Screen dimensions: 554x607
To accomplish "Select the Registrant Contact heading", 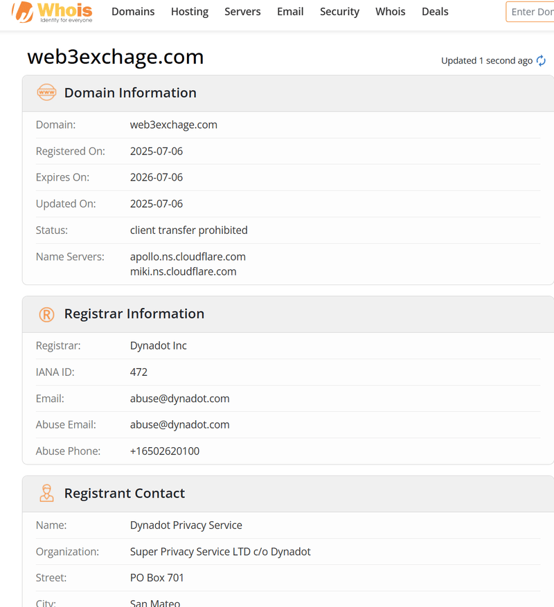I will tap(125, 493).
